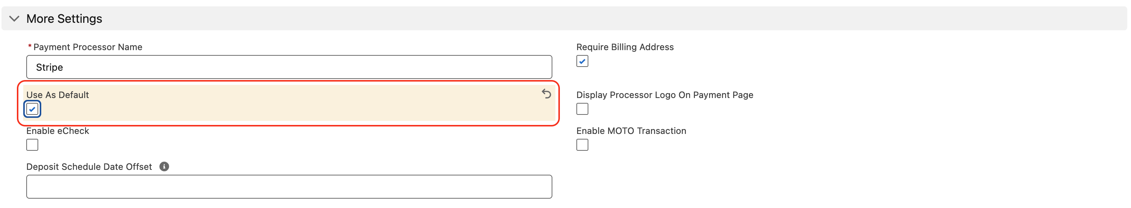The width and height of the screenshot is (1131, 208).
Task: Click the Payment Processor Name label
Action: coord(88,47)
